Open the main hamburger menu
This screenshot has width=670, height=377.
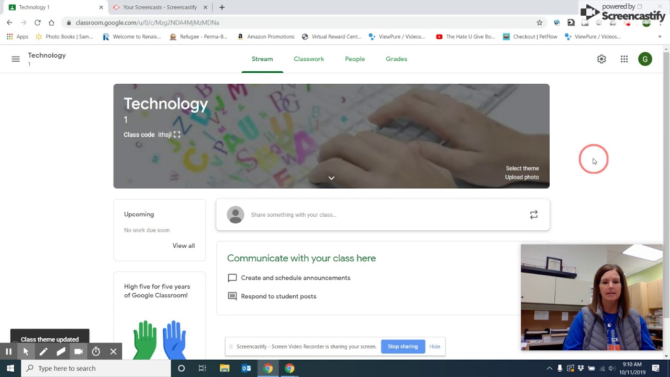click(x=16, y=59)
